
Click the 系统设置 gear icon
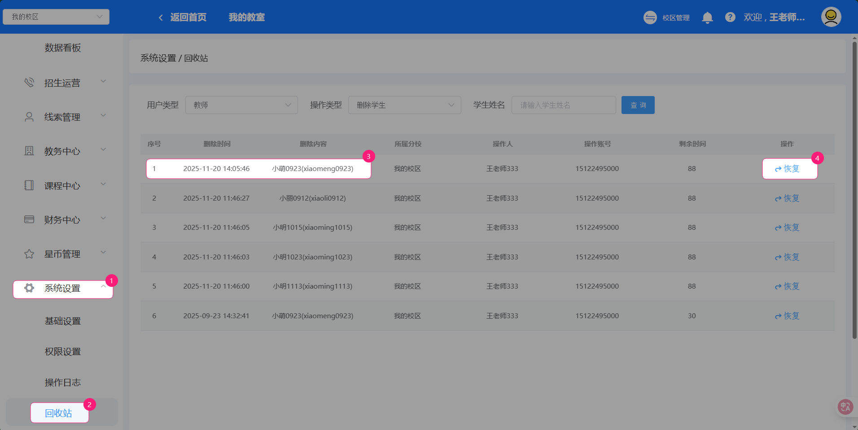point(29,288)
